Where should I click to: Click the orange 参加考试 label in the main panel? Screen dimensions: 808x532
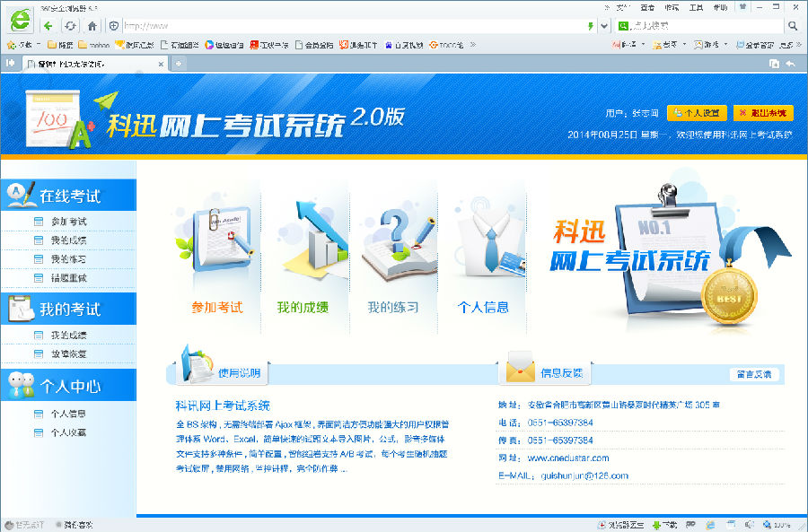(217, 308)
